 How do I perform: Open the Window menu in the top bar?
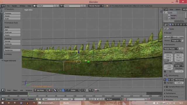pyautogui.click(x=22, y=6)
